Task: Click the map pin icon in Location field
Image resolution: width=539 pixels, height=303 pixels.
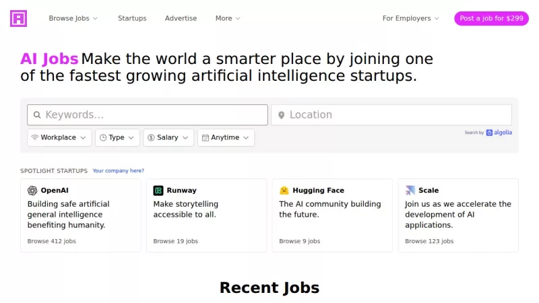Action: [x=281, y=115]
